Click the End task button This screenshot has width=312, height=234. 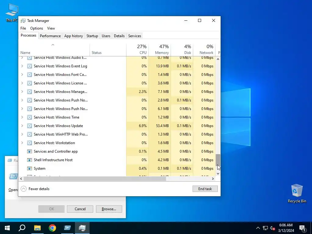click(x=205, y=189)
